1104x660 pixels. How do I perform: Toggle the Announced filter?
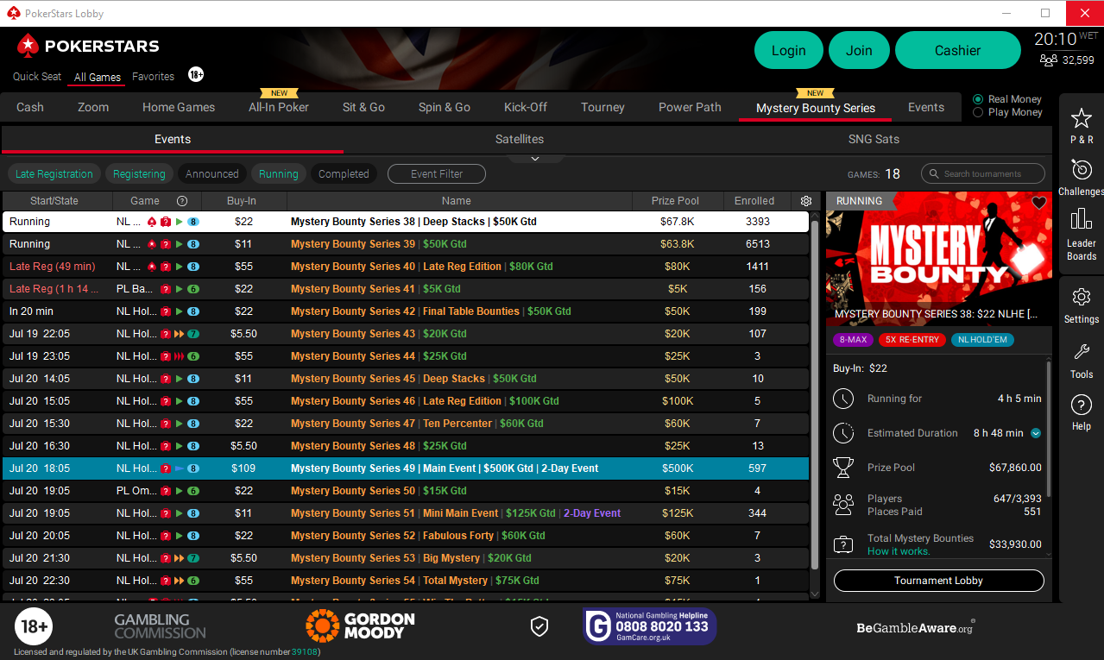click(211, 173)
